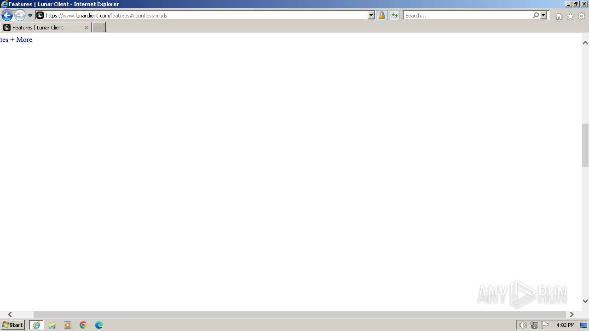Focus the Search box field
Viewport: 589px width, 331px height.
(468, 15)
